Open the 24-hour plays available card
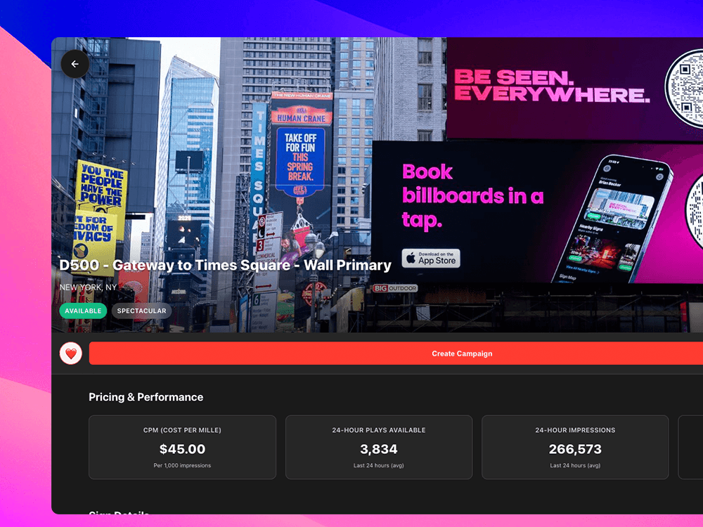 [379, 447]
